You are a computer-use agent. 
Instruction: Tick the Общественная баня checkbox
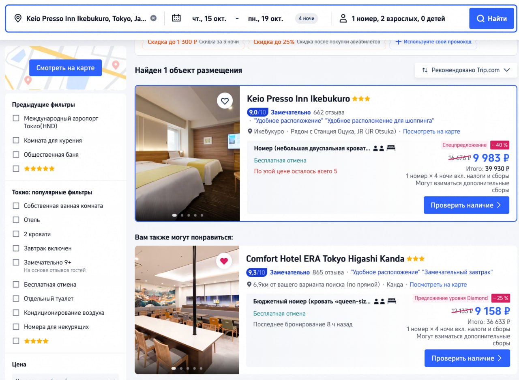point(16,155)
